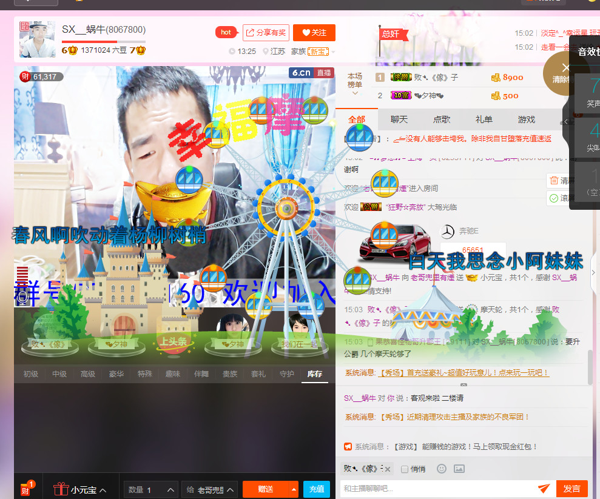
Task: Collapse the 本场榜单 ranking panel chevron
Action: [356, 93]
